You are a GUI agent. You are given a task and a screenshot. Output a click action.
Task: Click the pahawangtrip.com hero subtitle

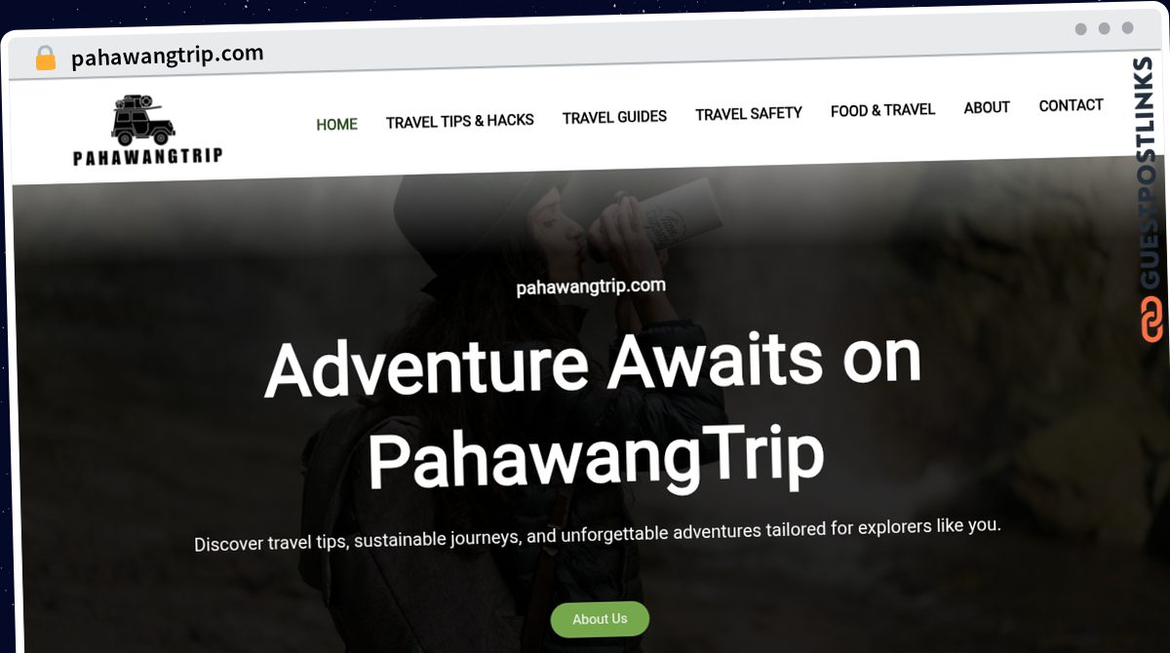[x=591, y=287]
